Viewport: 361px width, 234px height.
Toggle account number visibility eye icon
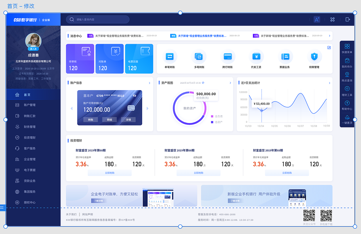pos(135,96)
